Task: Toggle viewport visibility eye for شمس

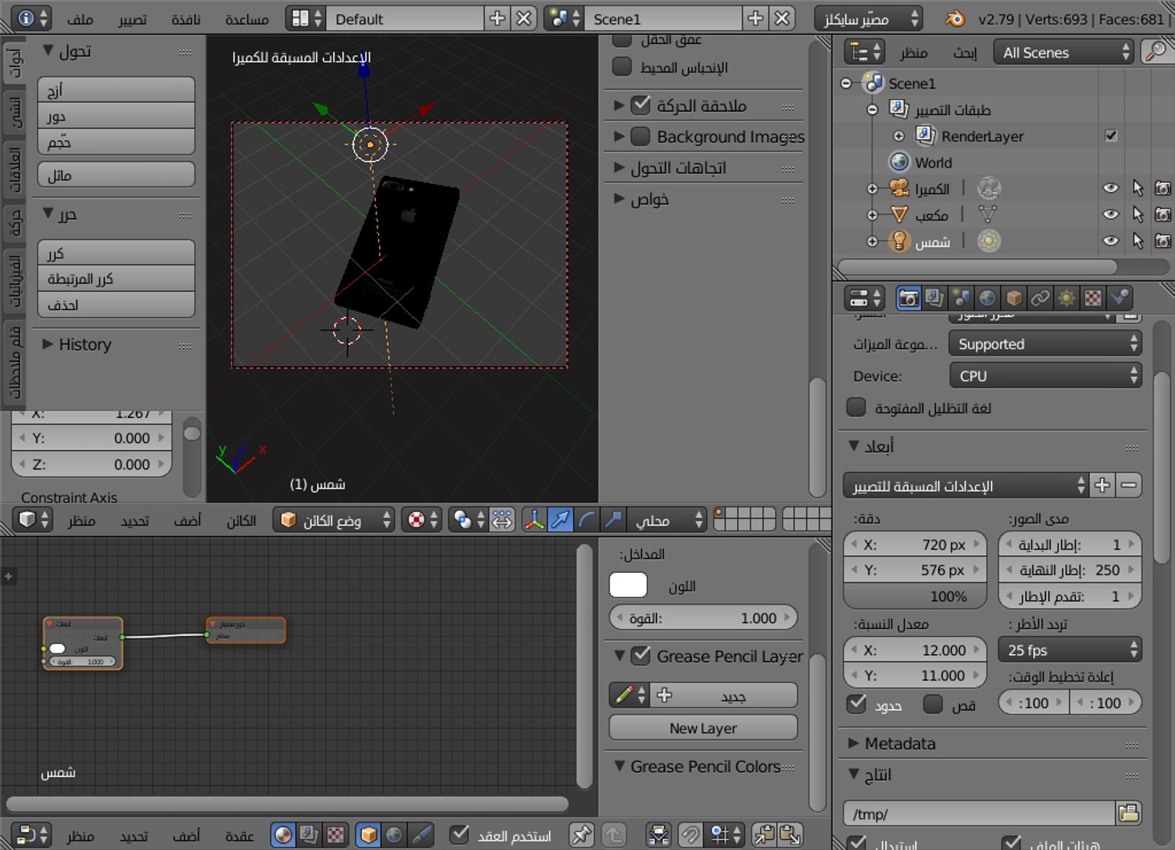Action: click(x=1110, y=241)
